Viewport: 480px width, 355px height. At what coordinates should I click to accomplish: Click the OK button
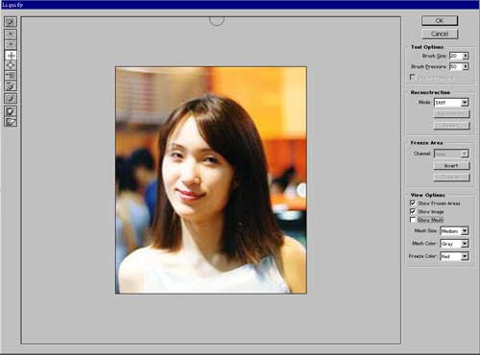click(x=440, y=21)
